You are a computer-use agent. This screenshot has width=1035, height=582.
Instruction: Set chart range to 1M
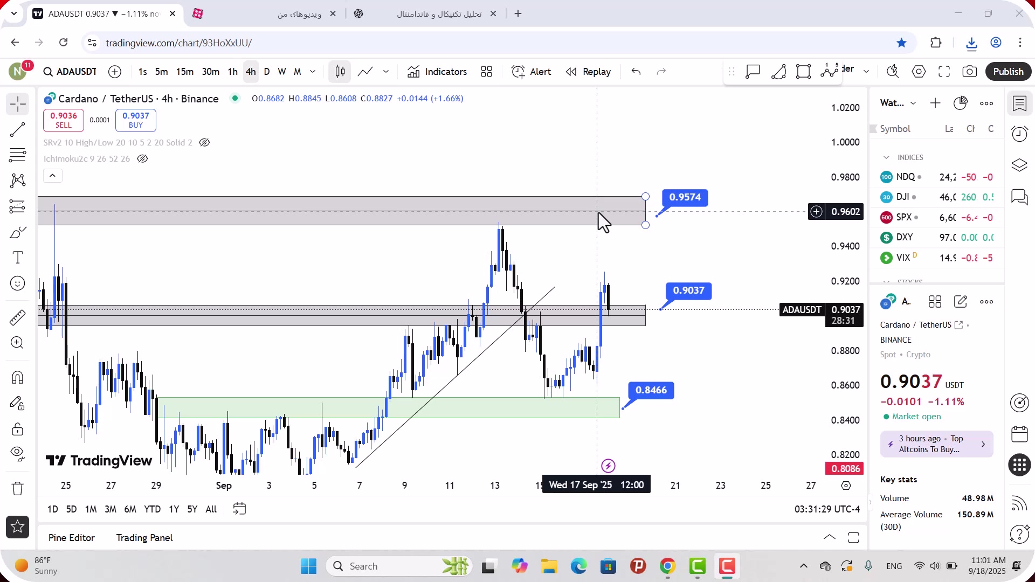(x=91, y=509)
